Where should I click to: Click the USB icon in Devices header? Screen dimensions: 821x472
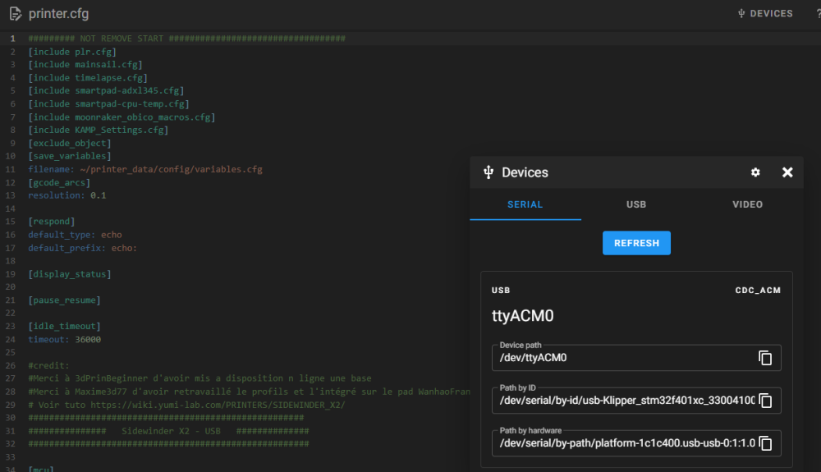pyautogui.click(x=489, y=172)
